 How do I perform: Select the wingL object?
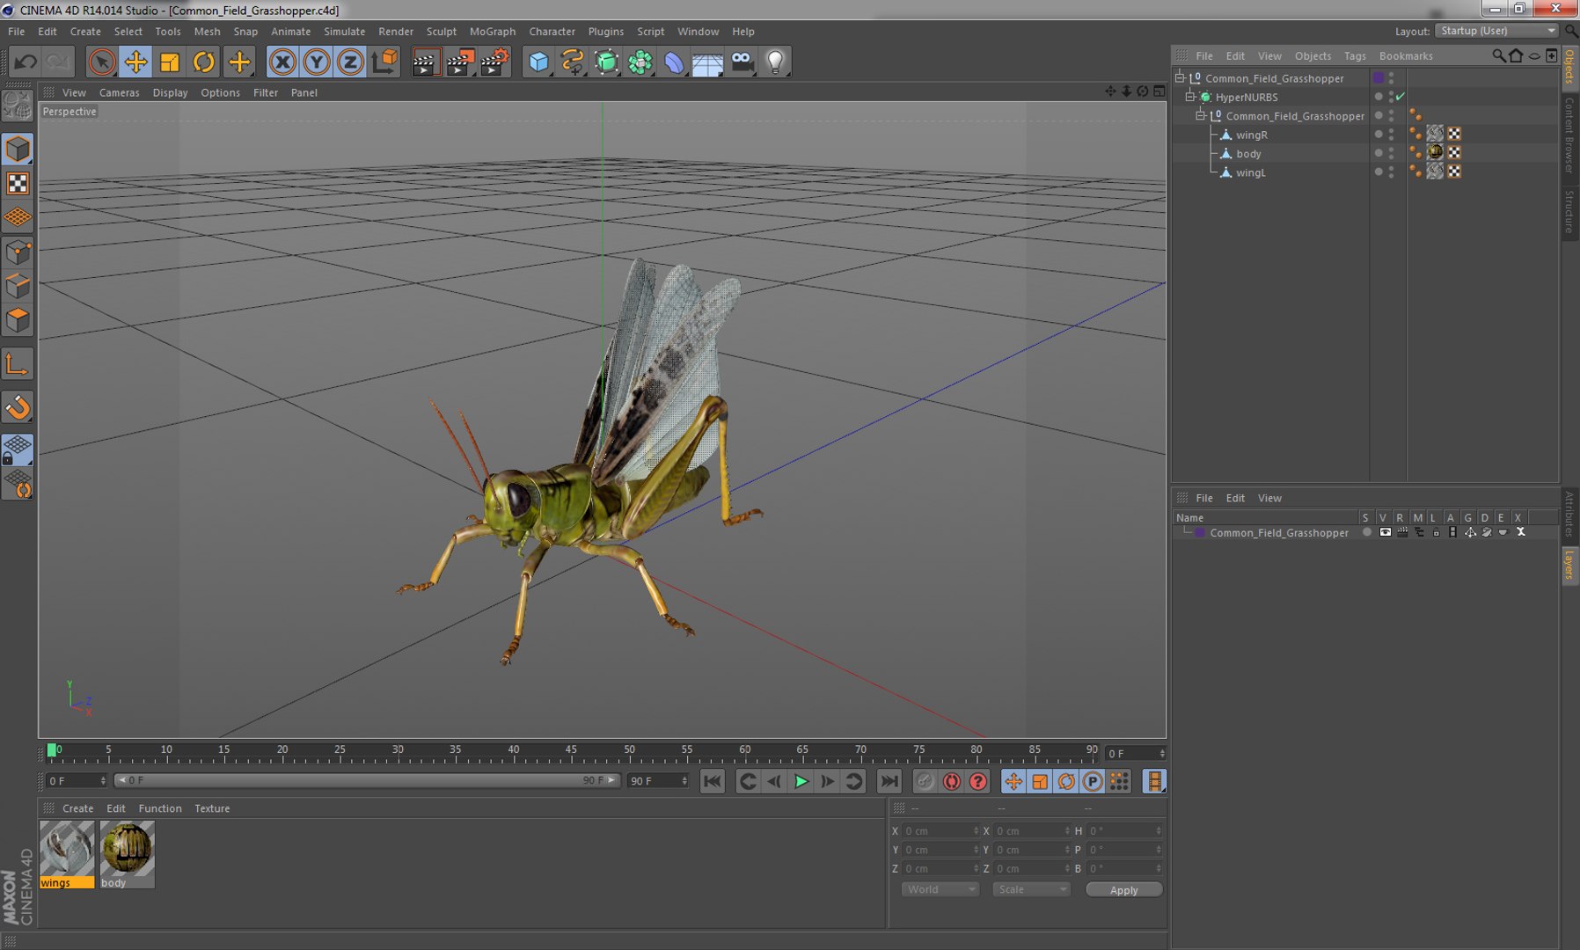(1250, 172)
